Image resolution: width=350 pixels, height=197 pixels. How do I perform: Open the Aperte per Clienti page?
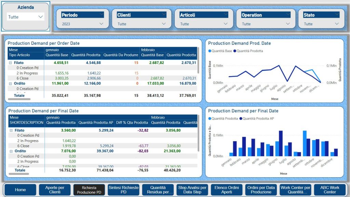click(x=55, y=190)
